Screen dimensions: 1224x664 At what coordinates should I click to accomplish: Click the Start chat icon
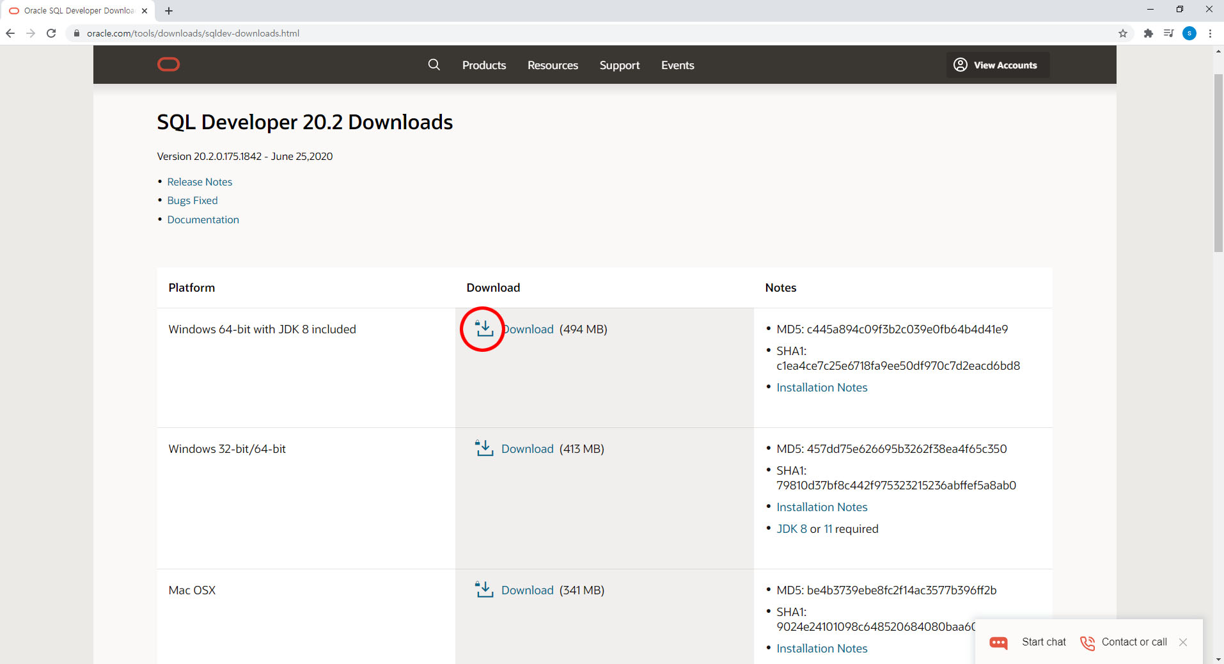tap(999, 642)
